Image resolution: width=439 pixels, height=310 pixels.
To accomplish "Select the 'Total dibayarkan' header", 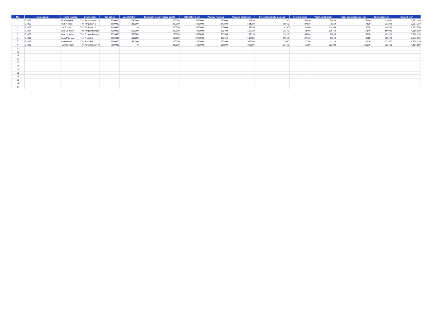I will click(192, 17).
